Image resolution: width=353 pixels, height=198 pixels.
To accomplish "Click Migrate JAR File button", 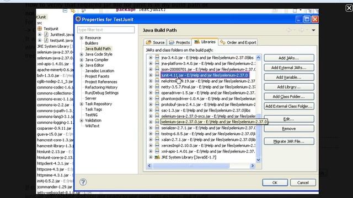I will 289,141.
